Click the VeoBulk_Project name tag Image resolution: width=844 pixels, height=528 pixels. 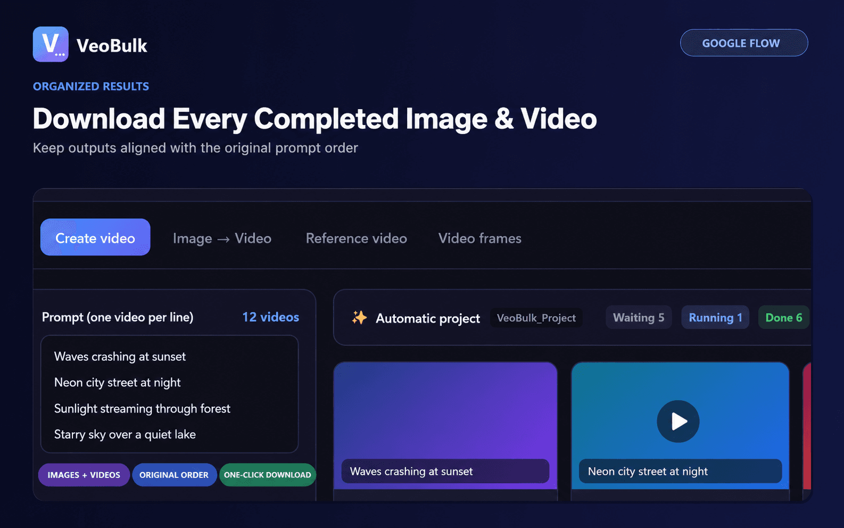(x=536, y=318)
